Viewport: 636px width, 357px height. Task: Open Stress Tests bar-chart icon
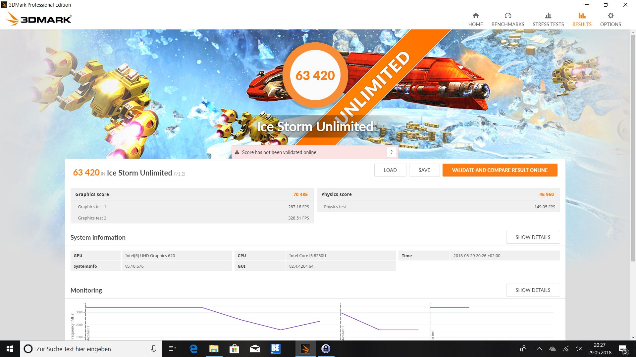(548, 16)
